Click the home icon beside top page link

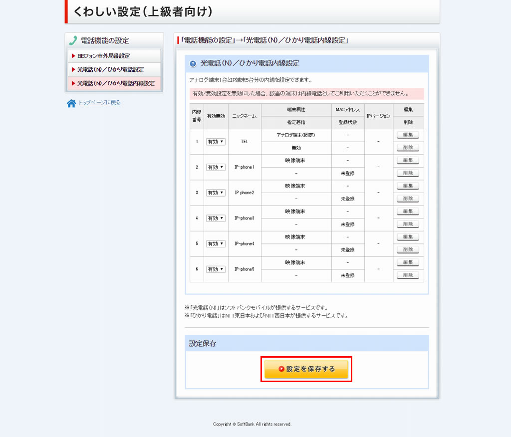[71, 103]
